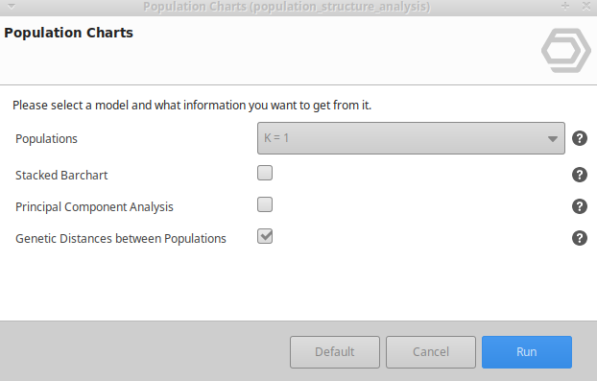Screen dimensions: 597x381
Task: Click the Genetic Distances between Populations label
Action: 121,239
